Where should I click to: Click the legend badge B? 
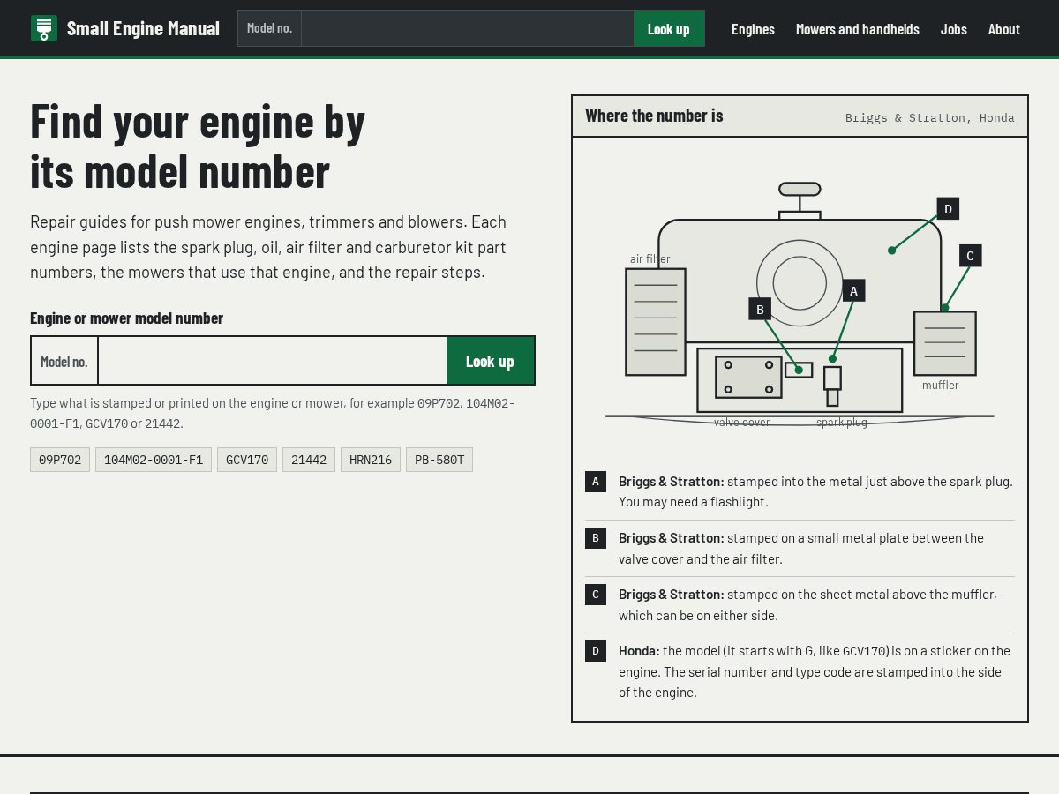[x=596, y=538]
